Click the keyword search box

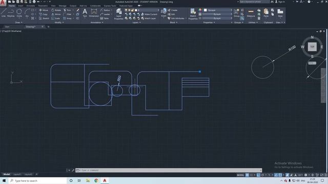click(254, 2)
